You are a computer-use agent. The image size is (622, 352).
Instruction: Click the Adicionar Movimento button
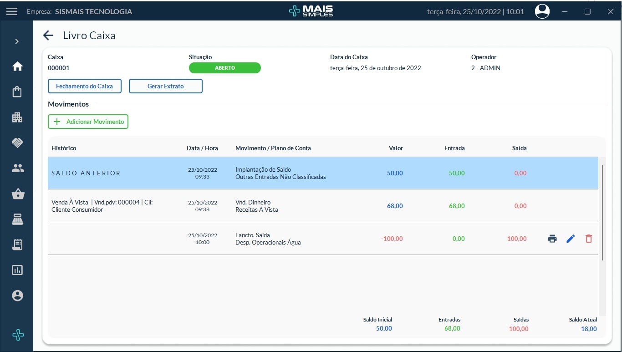pyautogui.click(x=88, y=122)
